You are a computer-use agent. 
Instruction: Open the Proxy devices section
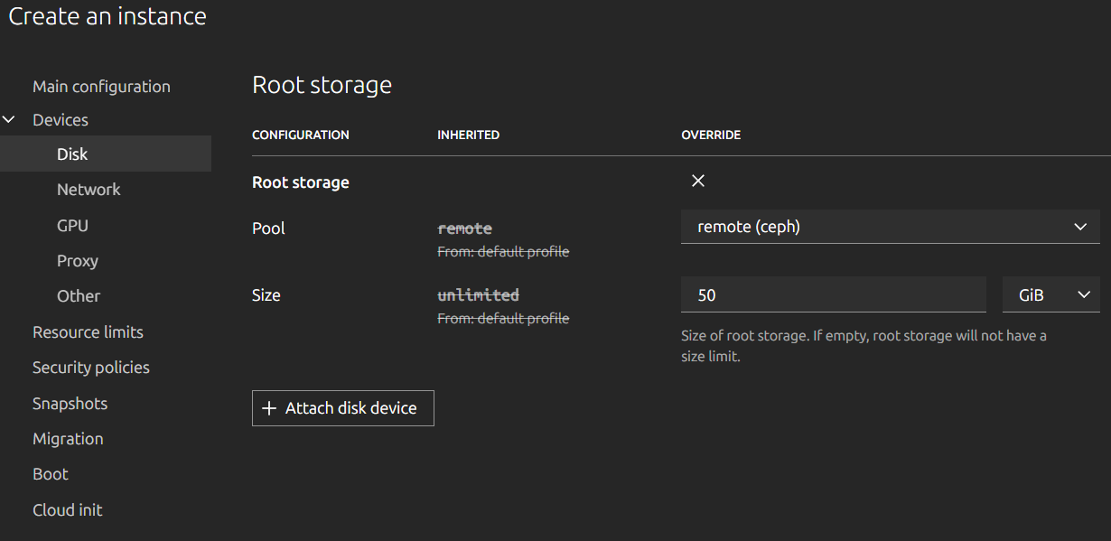(x=78, y=261)
